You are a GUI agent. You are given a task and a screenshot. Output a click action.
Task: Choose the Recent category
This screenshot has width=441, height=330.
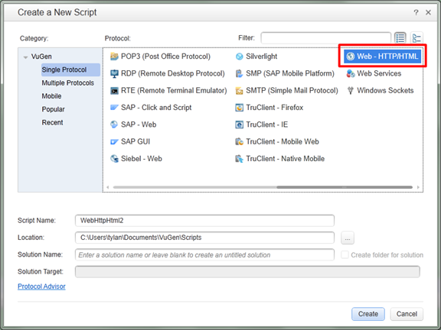pos(52,123)
